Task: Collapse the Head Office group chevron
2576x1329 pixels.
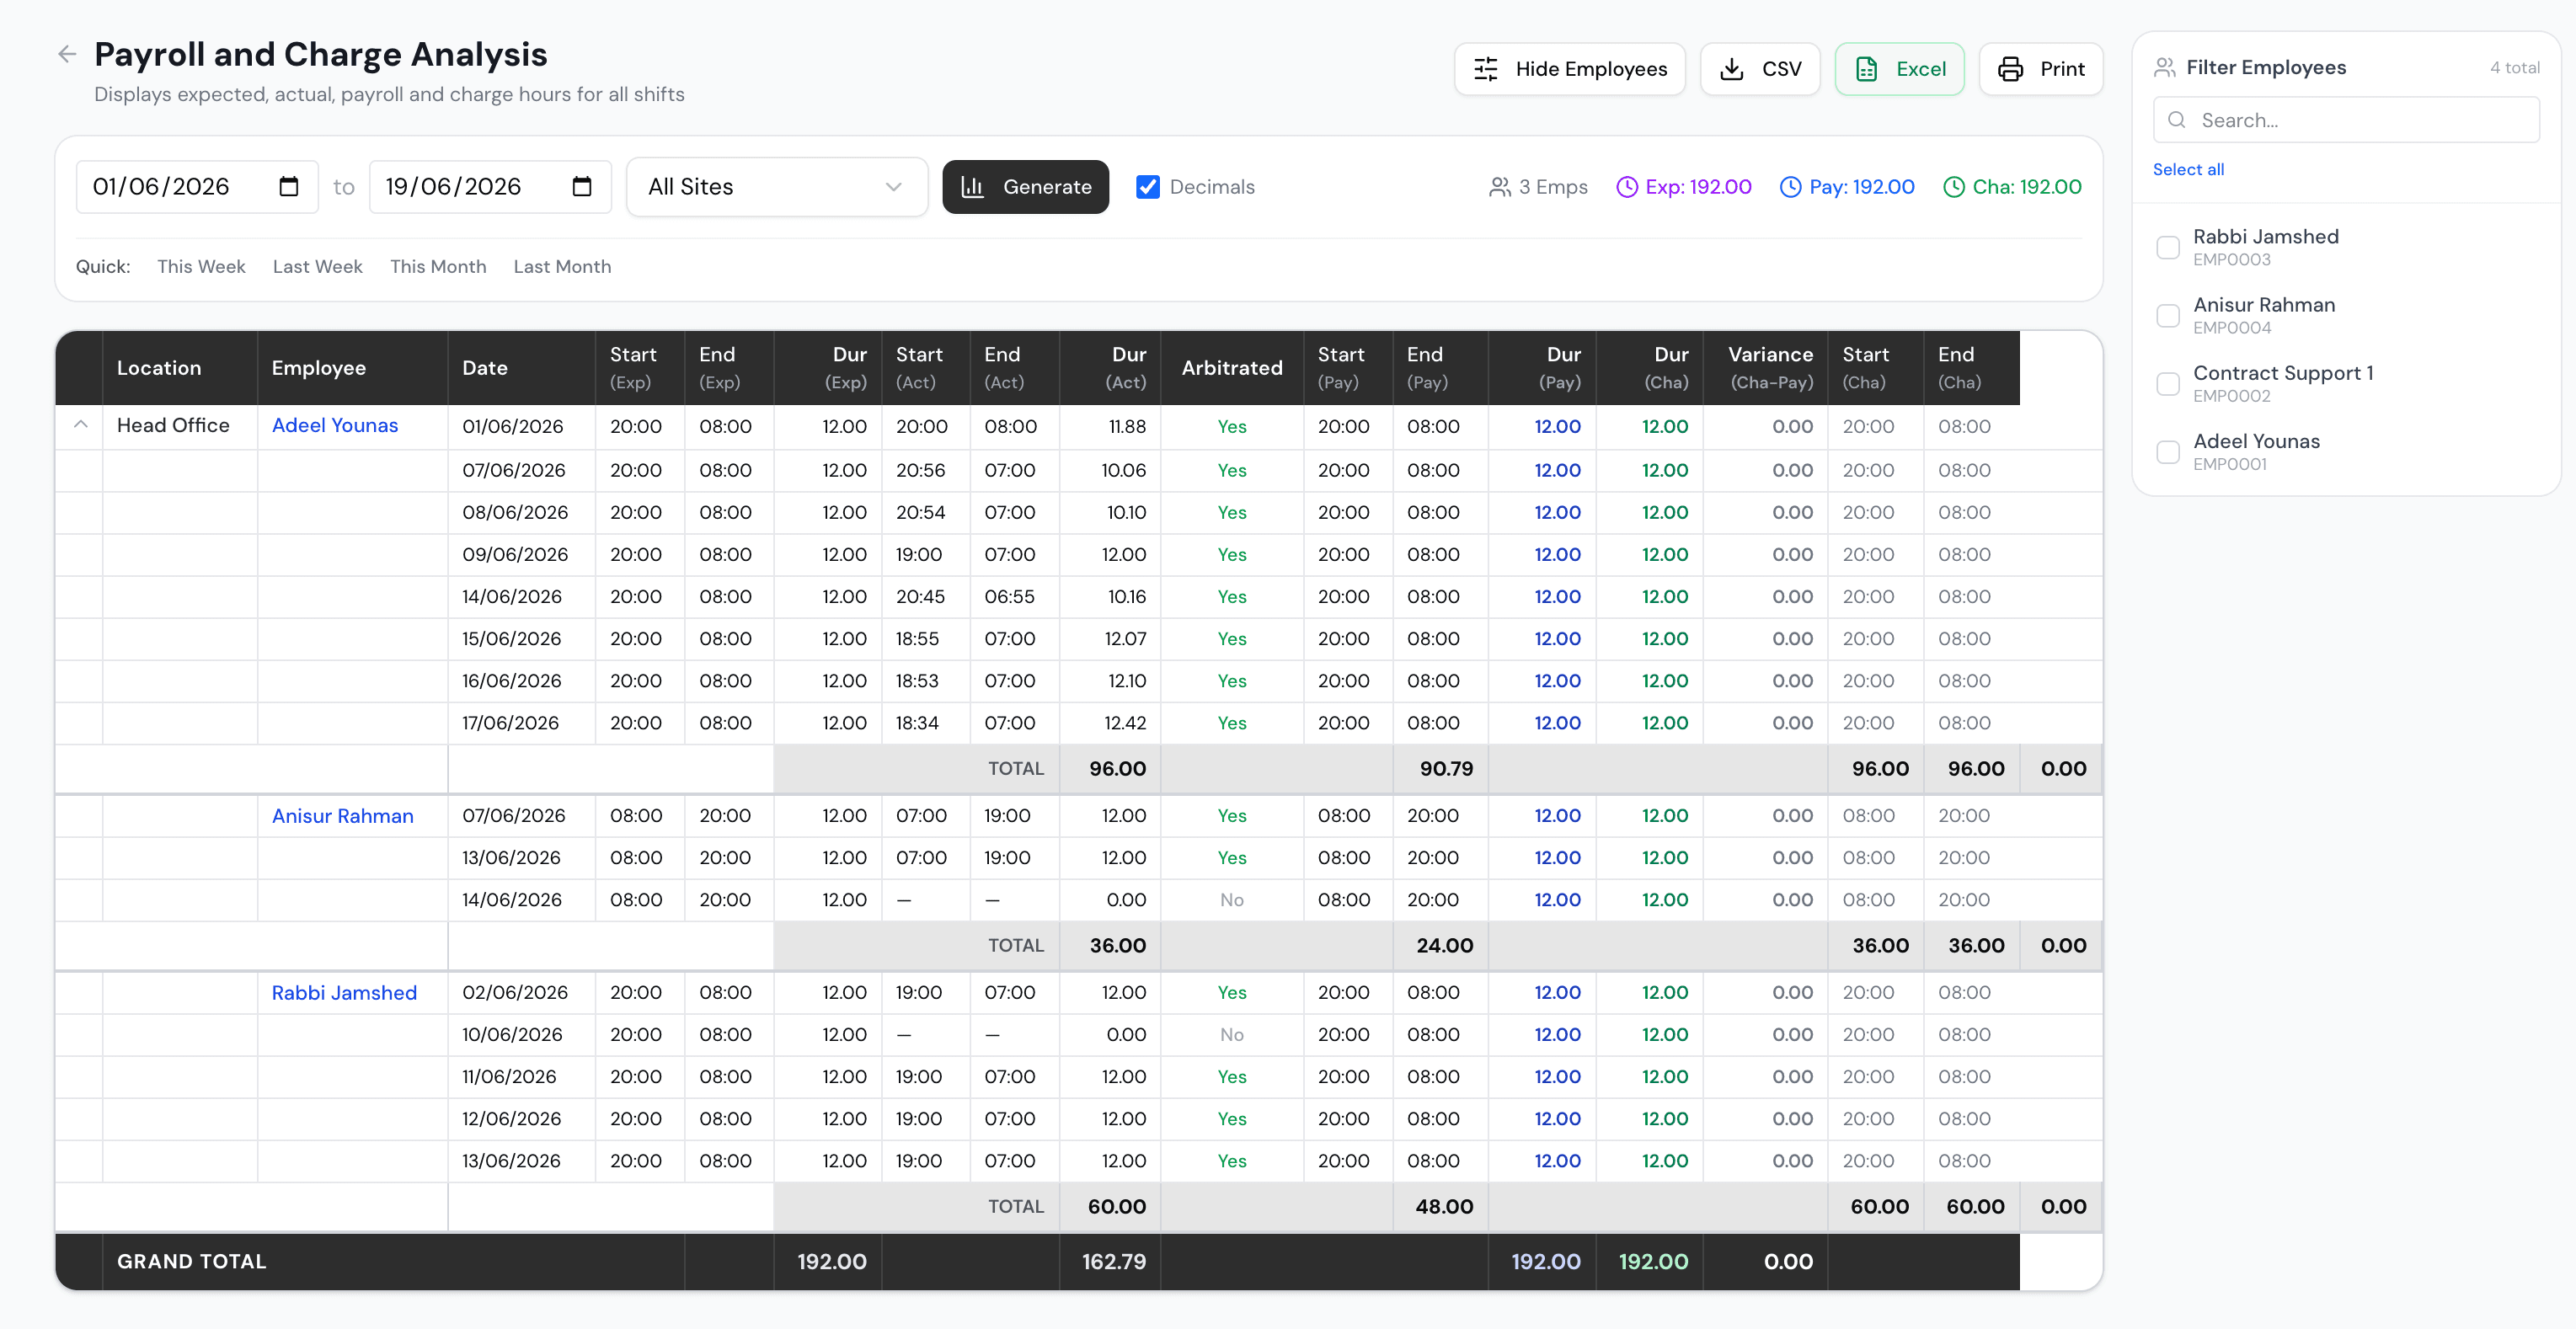Action: point(81,425)
